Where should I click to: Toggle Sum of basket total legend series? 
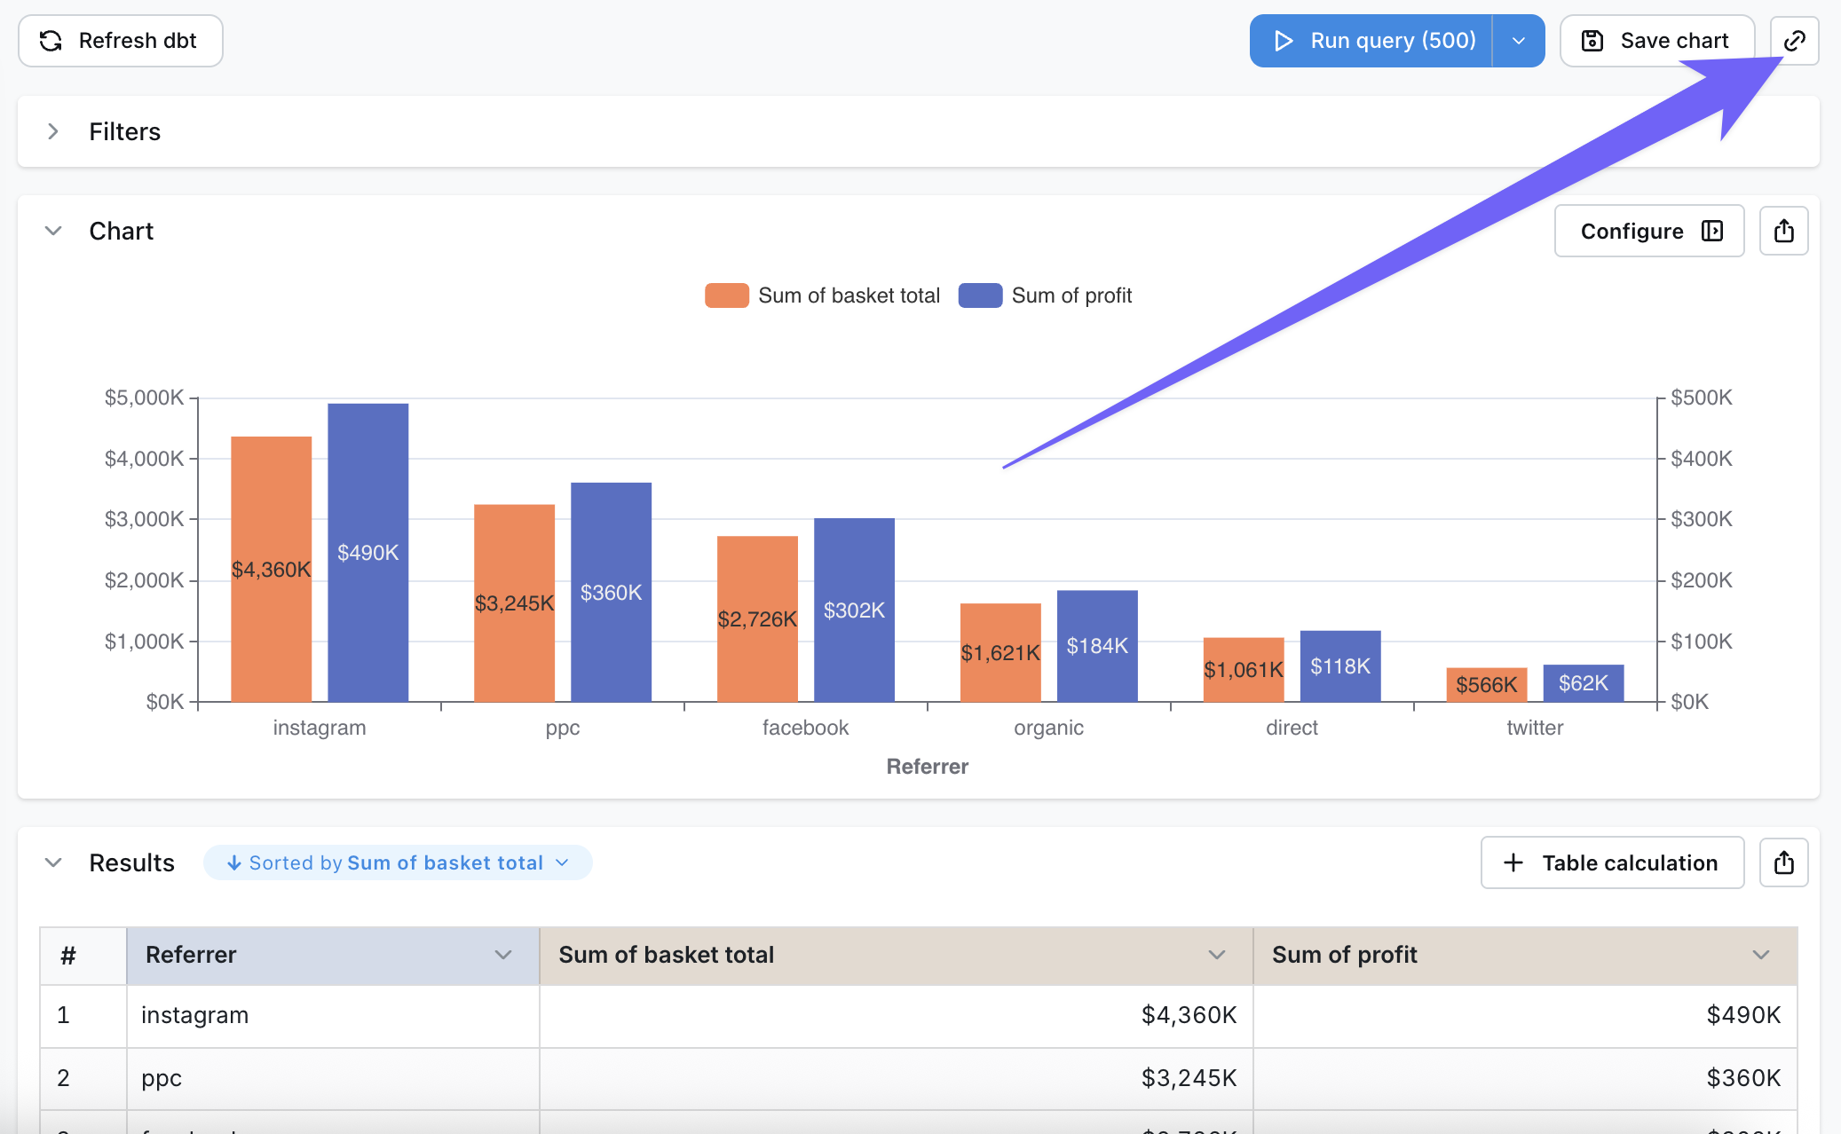tap(822, 295)
